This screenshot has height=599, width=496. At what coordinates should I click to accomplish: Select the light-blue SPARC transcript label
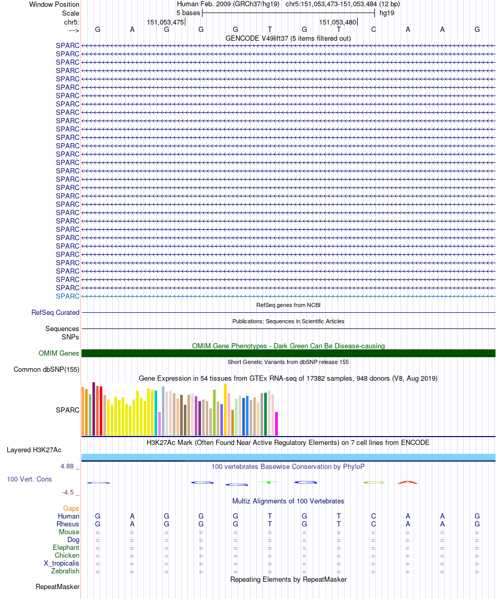click(67, 297)
